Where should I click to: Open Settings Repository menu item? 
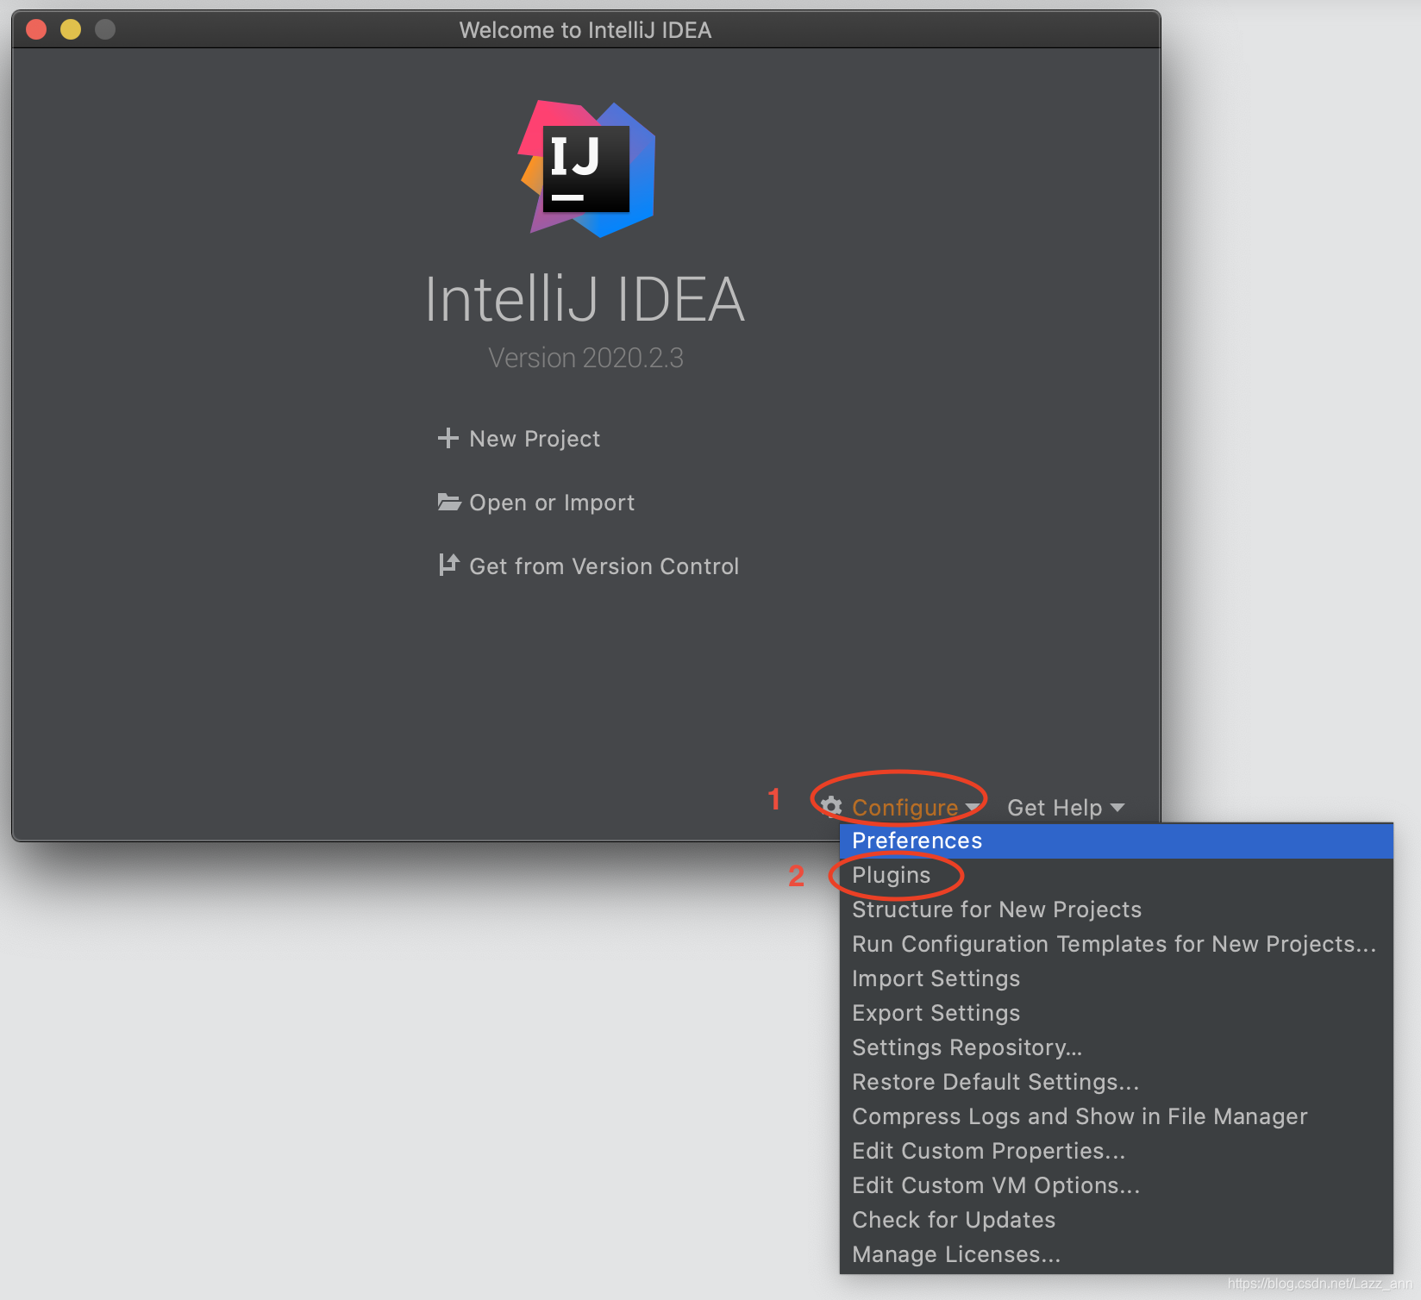(1117, 1047)
